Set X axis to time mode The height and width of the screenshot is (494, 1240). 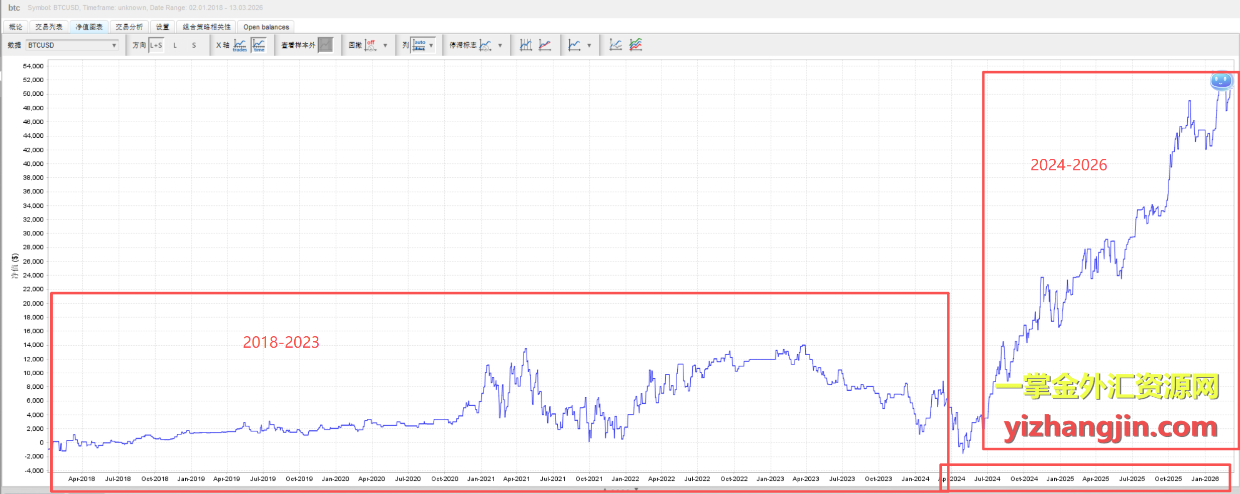[259, 45]
